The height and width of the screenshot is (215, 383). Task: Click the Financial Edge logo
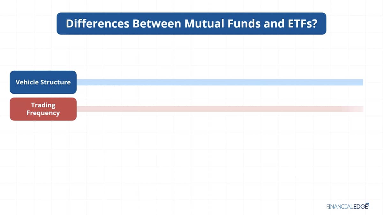[x=348, y=206]
